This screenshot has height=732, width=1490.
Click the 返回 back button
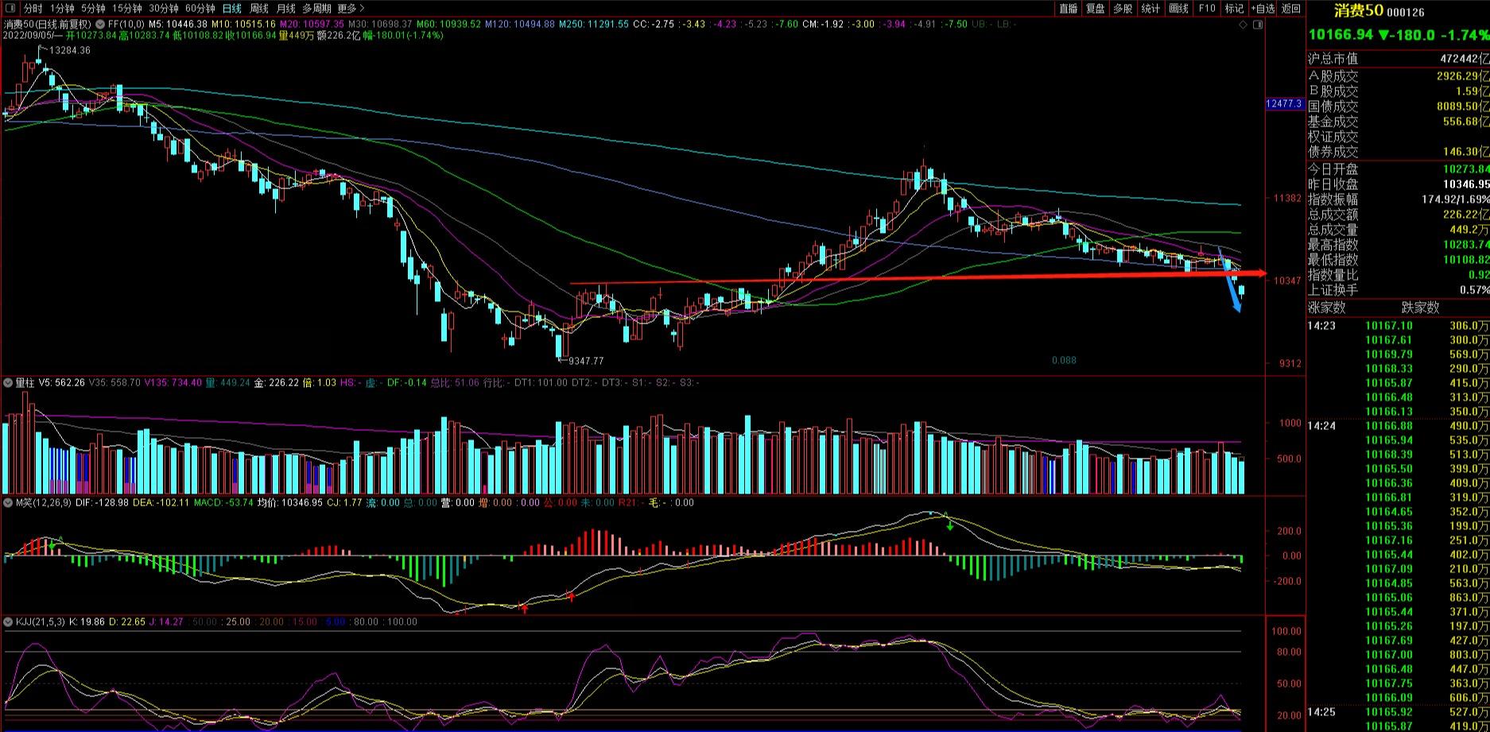(1291, 9)
